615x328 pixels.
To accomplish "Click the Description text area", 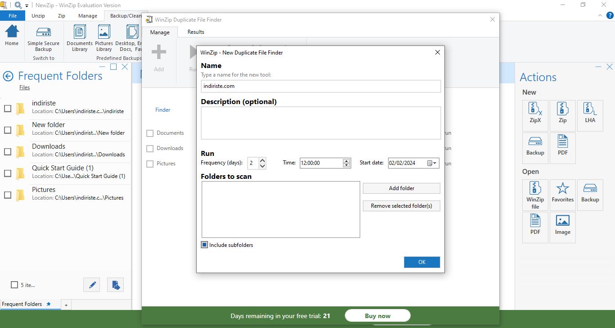I will (x=321, y=123).
